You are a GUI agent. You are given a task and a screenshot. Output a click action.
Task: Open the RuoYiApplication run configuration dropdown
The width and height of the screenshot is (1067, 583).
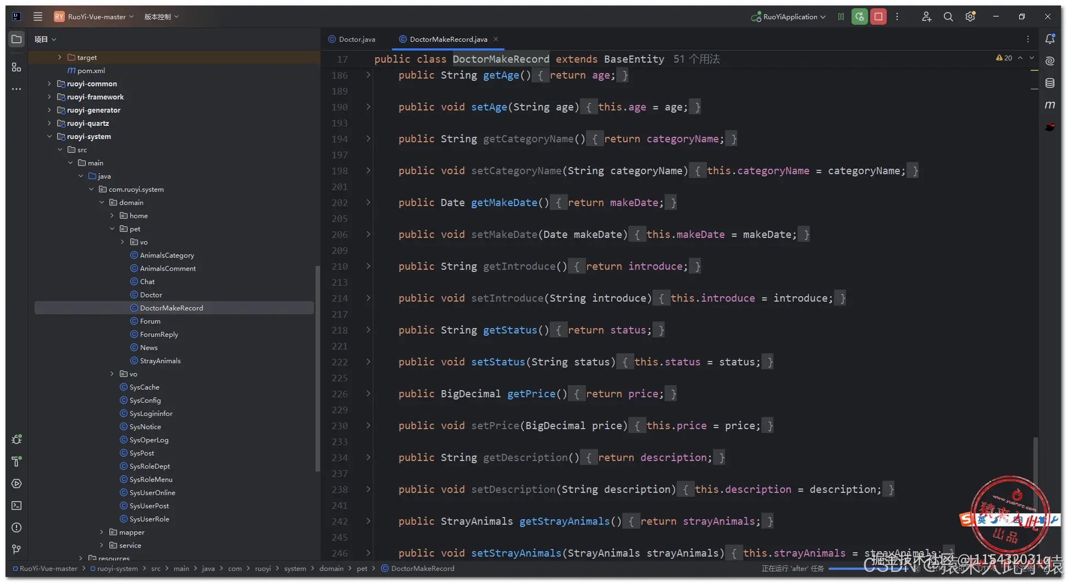coord(789,16)
